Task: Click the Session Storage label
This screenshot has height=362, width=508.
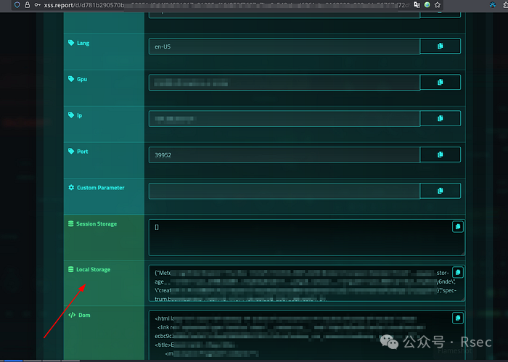Action: (x=96, y=224)
